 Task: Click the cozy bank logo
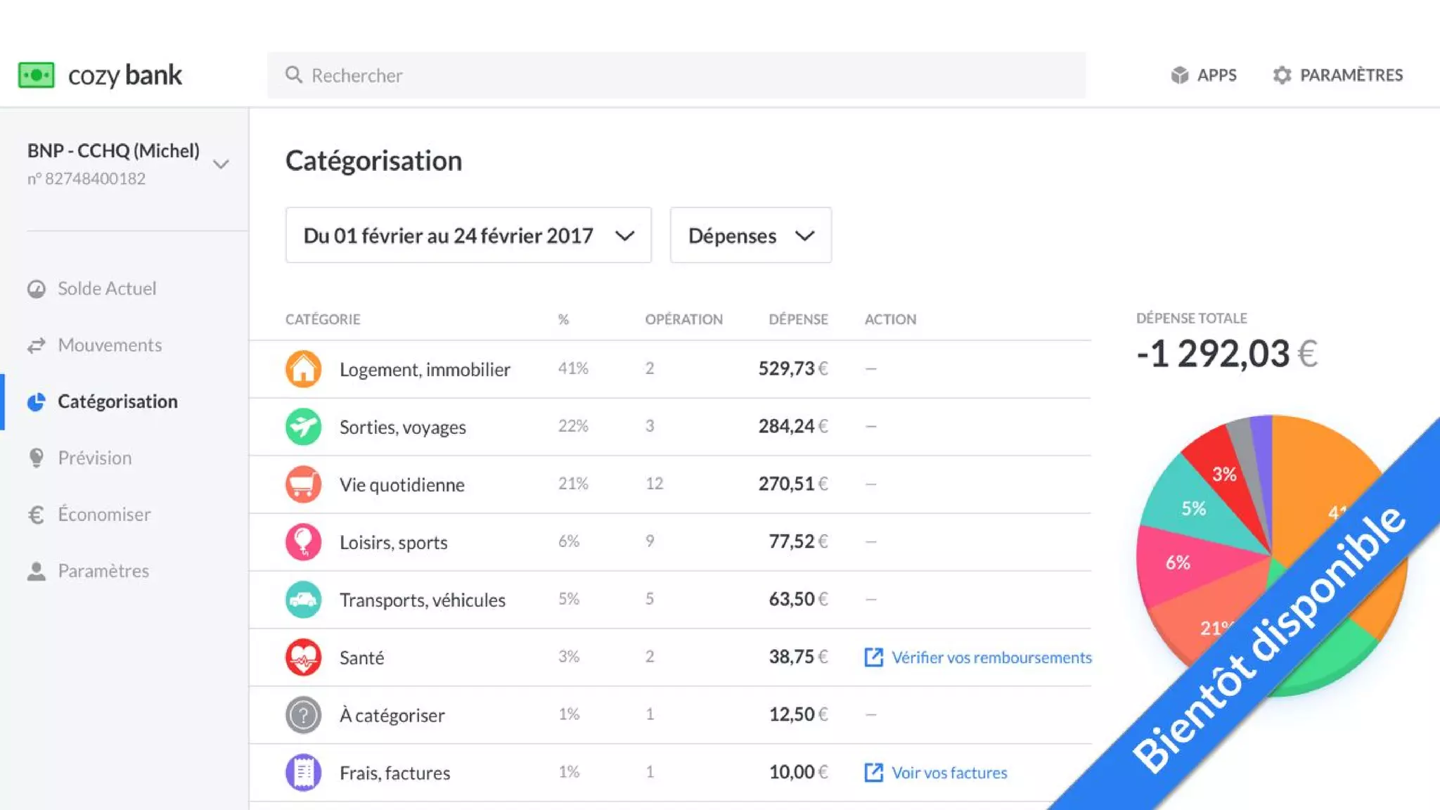tap(100, 75)
